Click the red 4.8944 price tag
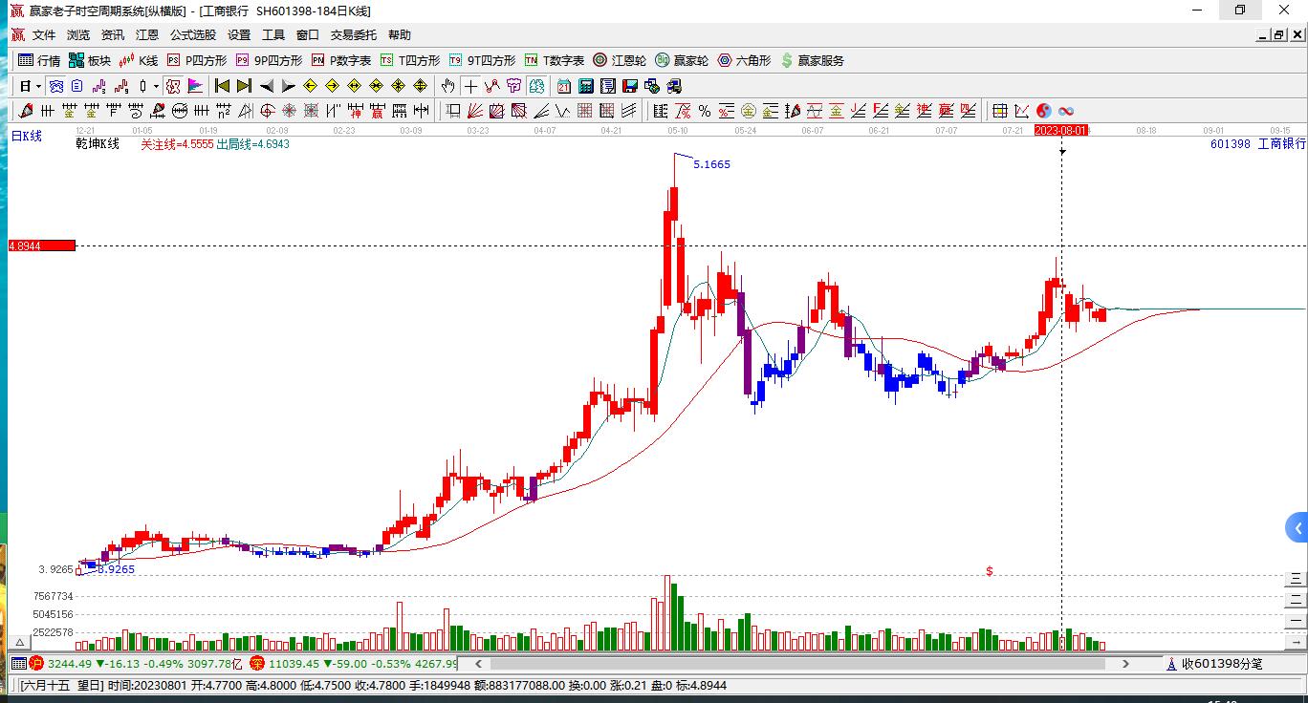Image resolution: width=1308 pixels, height=703 pixels. 42,245
